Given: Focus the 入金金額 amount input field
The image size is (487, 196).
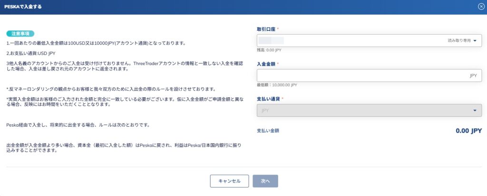Looking at the screenshot, I should tap(361, 75).
